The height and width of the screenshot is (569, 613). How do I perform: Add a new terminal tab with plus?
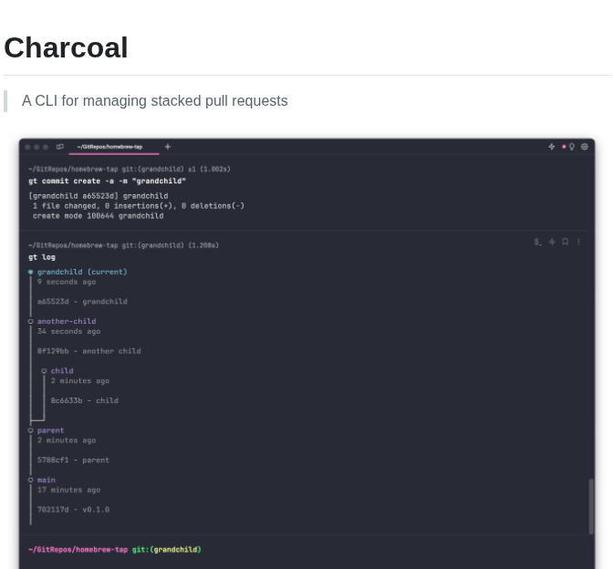(x=168, y=147)
